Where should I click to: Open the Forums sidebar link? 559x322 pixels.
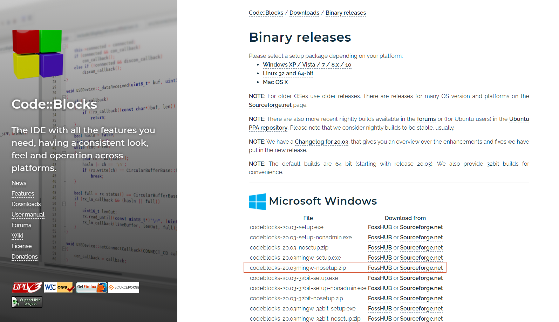point(21,225)
